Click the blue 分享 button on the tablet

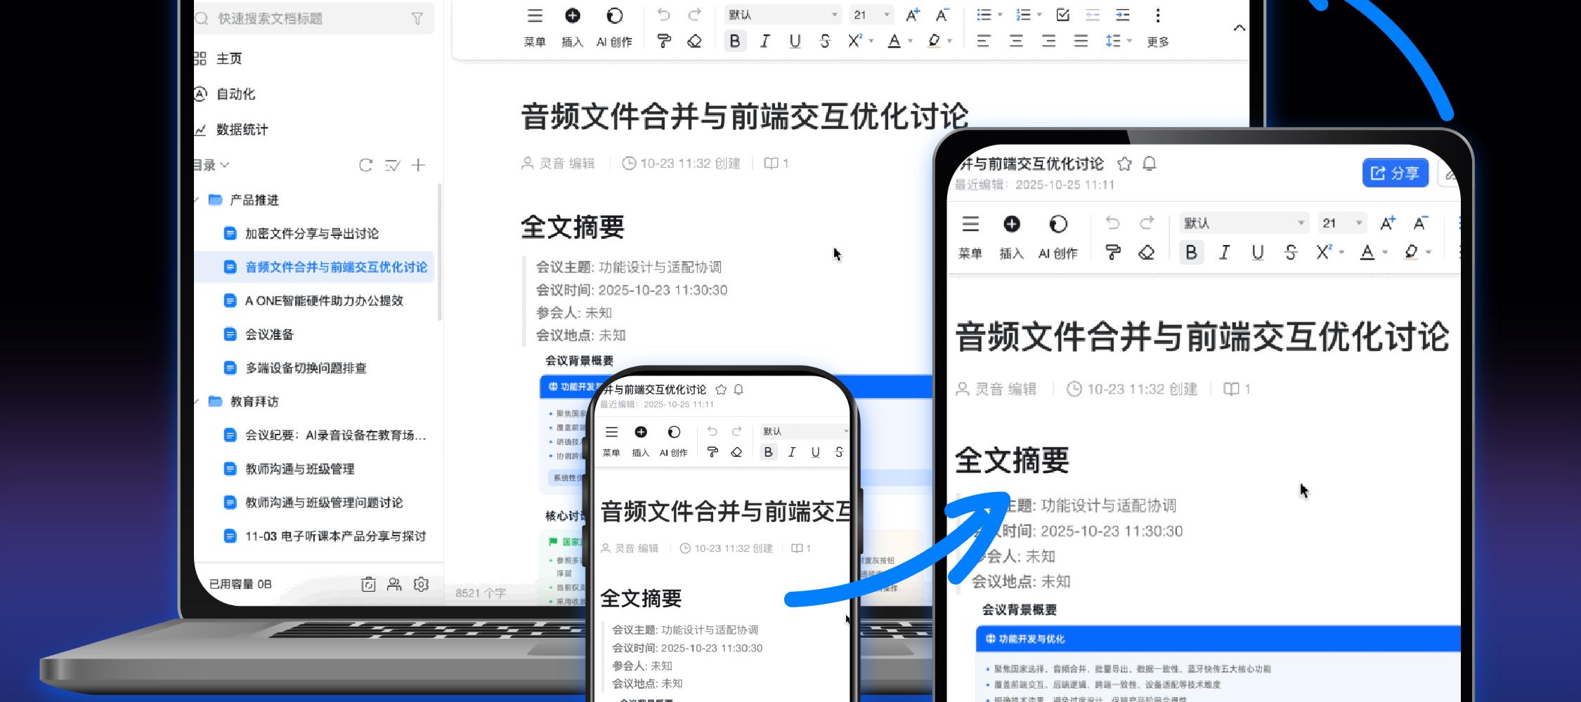pos(1395,173)
